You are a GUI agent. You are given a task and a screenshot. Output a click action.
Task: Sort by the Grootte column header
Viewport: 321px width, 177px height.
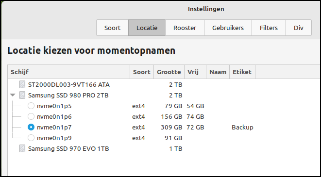click(169, 72)
